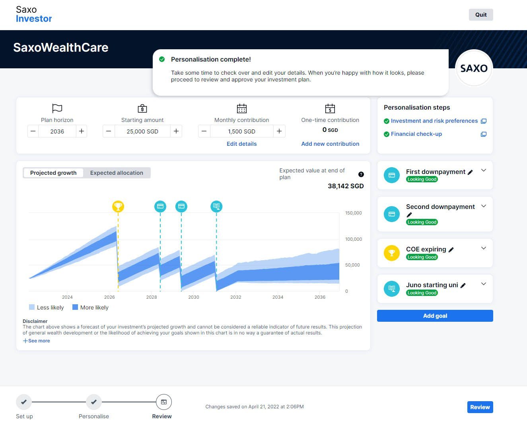Screen dimensions: 527x427
Task: Click the More likely legend swatch
Action: coord(75,307)
